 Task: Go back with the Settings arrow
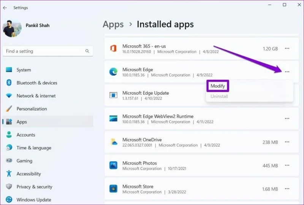pyautogui.click(x=5, y=8)
